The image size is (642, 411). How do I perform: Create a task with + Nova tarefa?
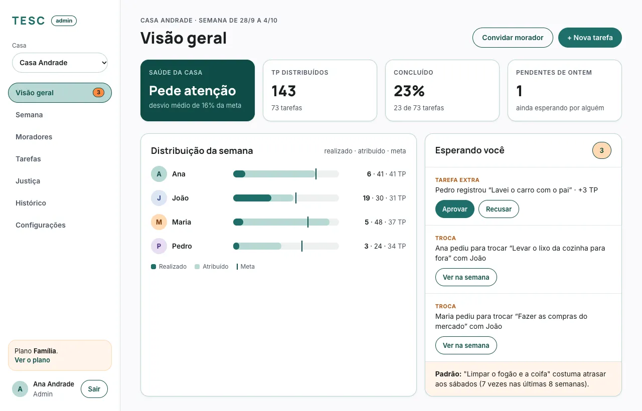(590, 38)
